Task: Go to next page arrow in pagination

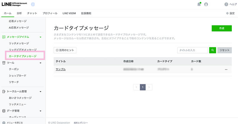Action: [149, 87]
